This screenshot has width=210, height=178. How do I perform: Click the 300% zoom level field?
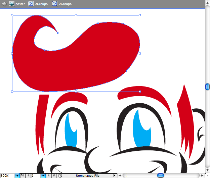click(x=7, y=176)
